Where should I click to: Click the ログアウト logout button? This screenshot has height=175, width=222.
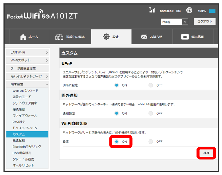204,22
